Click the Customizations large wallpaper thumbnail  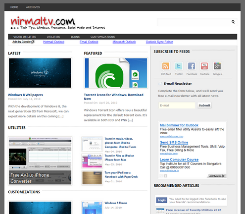pyautogui.click(x=40, y=208)
